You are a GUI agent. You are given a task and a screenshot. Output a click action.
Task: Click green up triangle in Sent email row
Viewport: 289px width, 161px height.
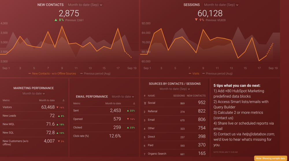128,111
